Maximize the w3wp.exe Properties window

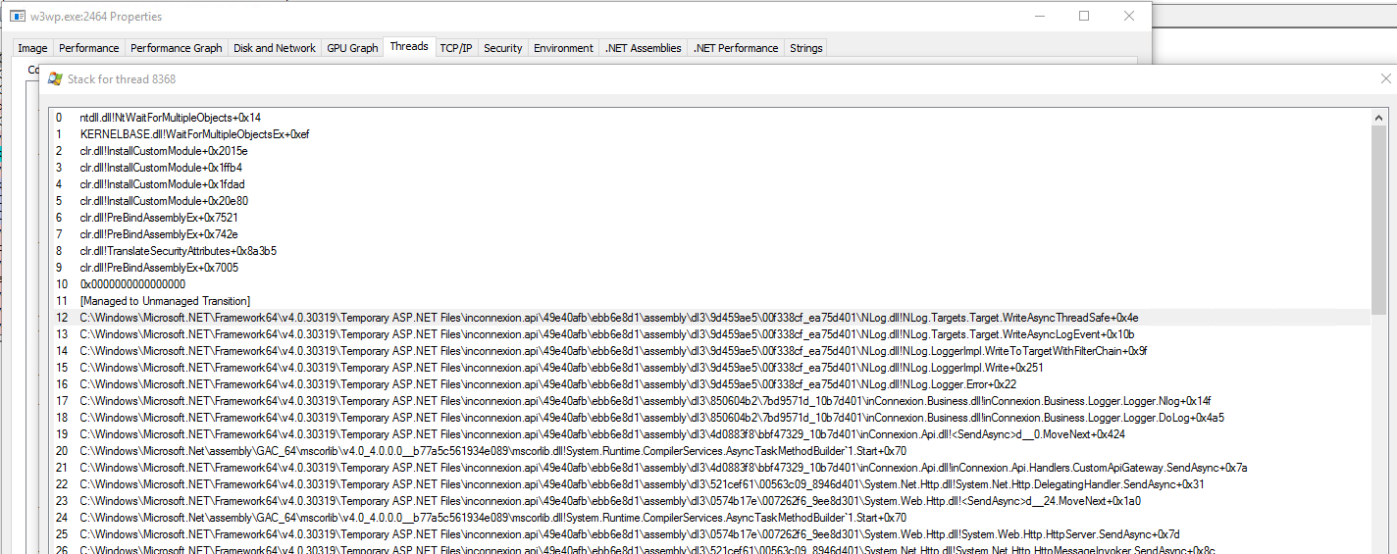point(1084,16)
